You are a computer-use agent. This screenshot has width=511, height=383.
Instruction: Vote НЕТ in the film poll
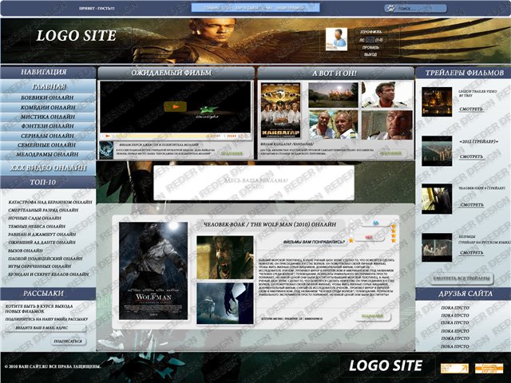pyautogui.click(x=369, y=238)
